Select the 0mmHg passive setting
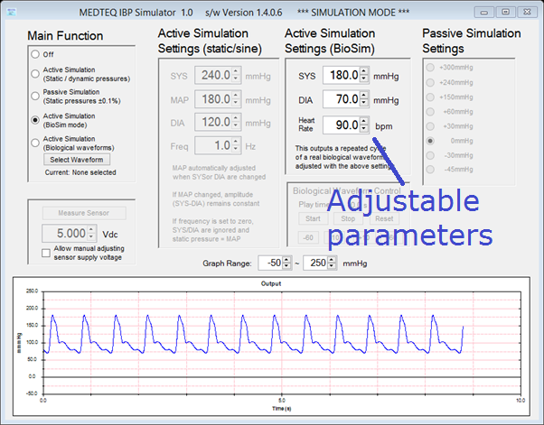Viewport: 544px width, 425px height. click(430, 141)
